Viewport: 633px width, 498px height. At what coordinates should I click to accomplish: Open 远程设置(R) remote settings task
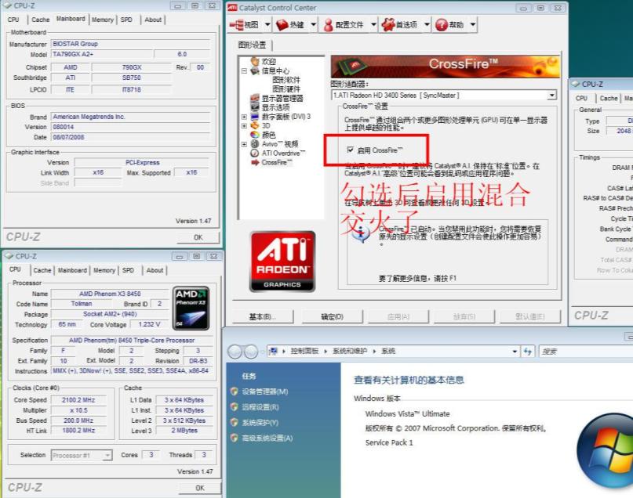pyautogui.click(x=260, y=407)
